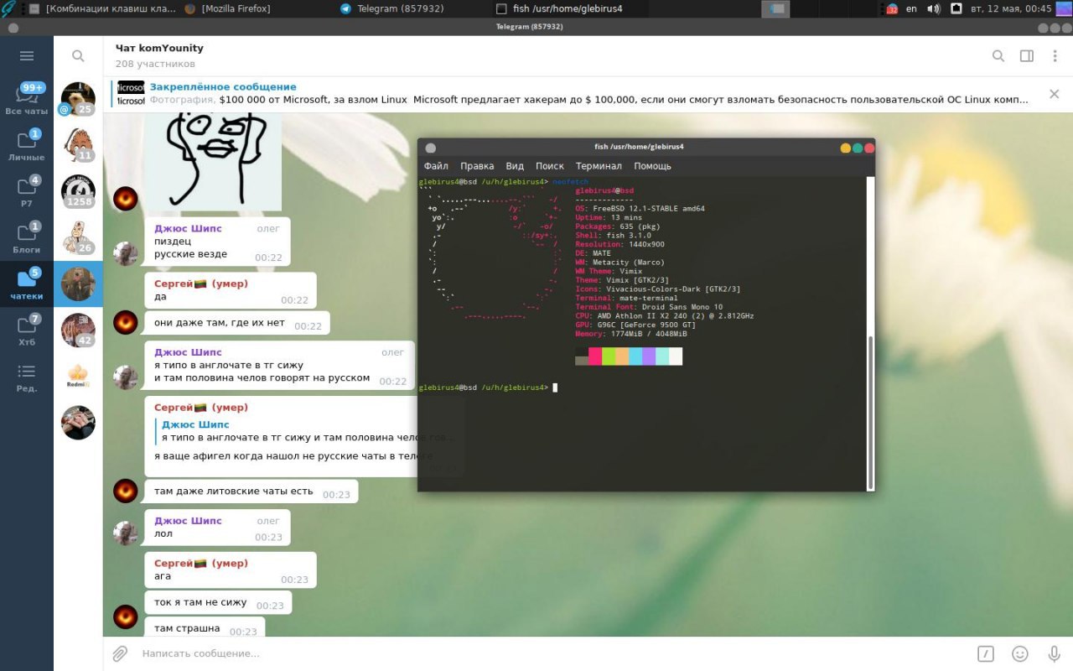Click the workspace switcher in top panel
1073x671 pixels.
point(775,8)
